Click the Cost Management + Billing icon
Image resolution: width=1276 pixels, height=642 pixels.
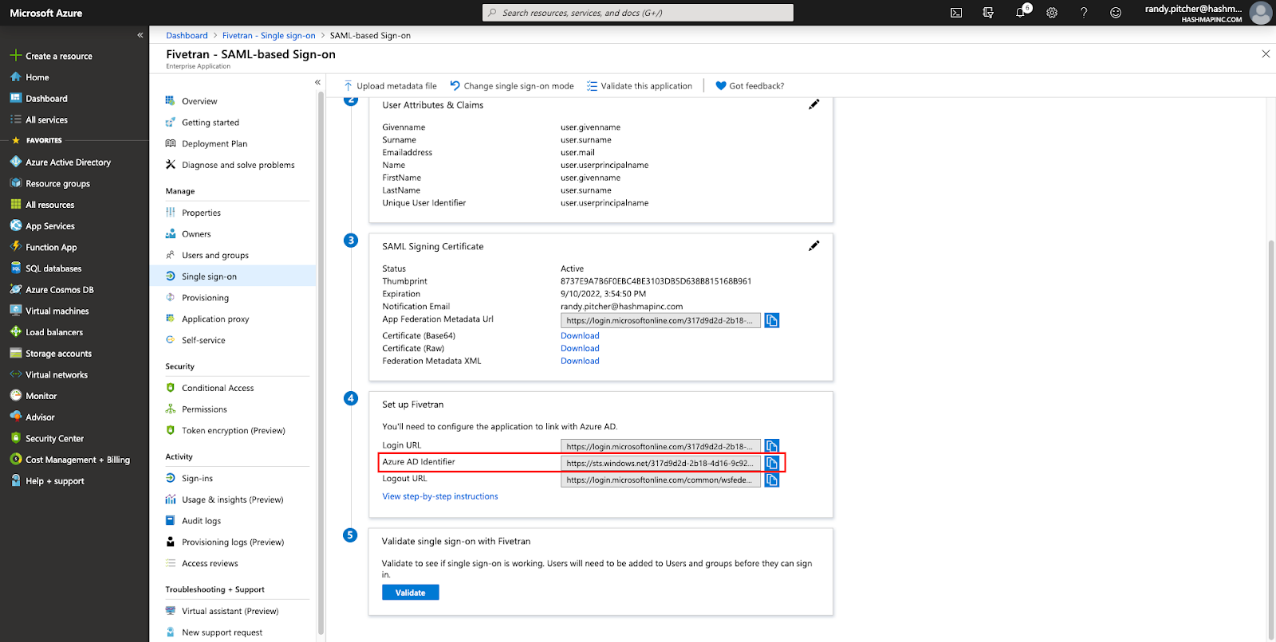click(x=15, y=460)
